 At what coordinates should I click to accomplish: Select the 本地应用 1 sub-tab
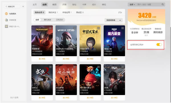67,13
